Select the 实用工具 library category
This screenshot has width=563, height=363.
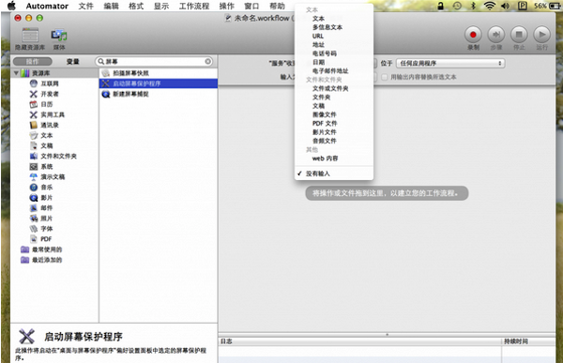click(53, 114)
